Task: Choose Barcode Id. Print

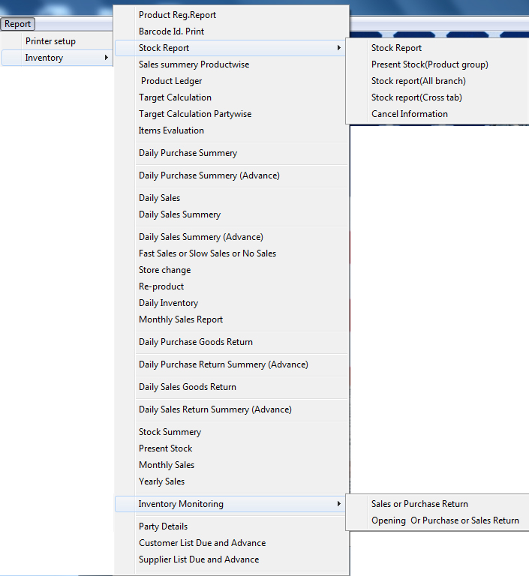Action: (171, 31)
